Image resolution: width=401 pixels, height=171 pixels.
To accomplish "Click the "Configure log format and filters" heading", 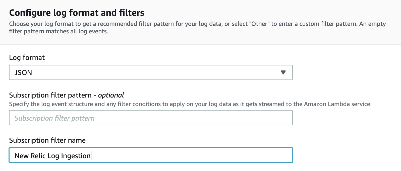I will click(77, 13).
